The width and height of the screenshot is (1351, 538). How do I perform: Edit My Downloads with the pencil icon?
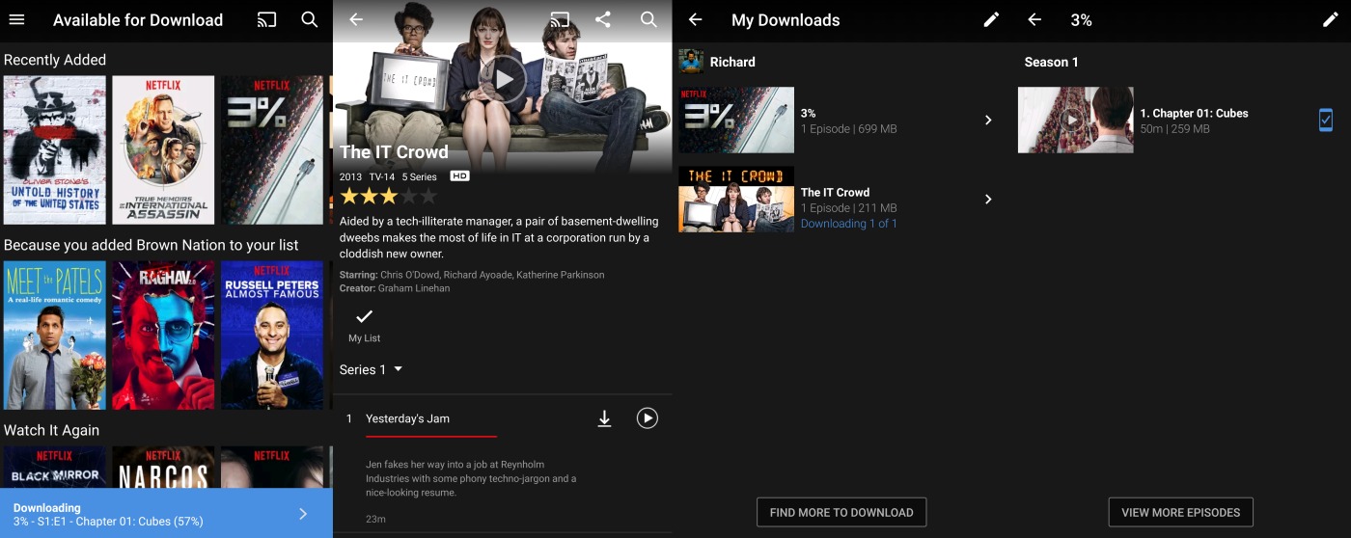[x=991, y=19]
